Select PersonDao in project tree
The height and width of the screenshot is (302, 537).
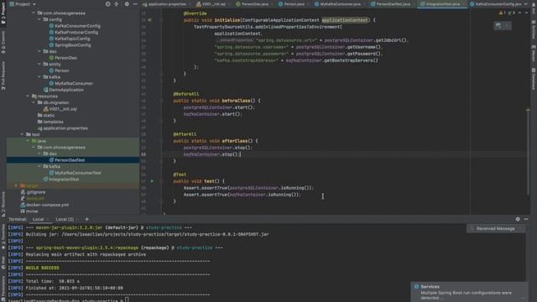[x=63, y=58]
